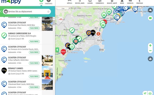Click the blue N marker near Sophia Antipolis
The image size is (154, 95).
(x=89, y=33)
